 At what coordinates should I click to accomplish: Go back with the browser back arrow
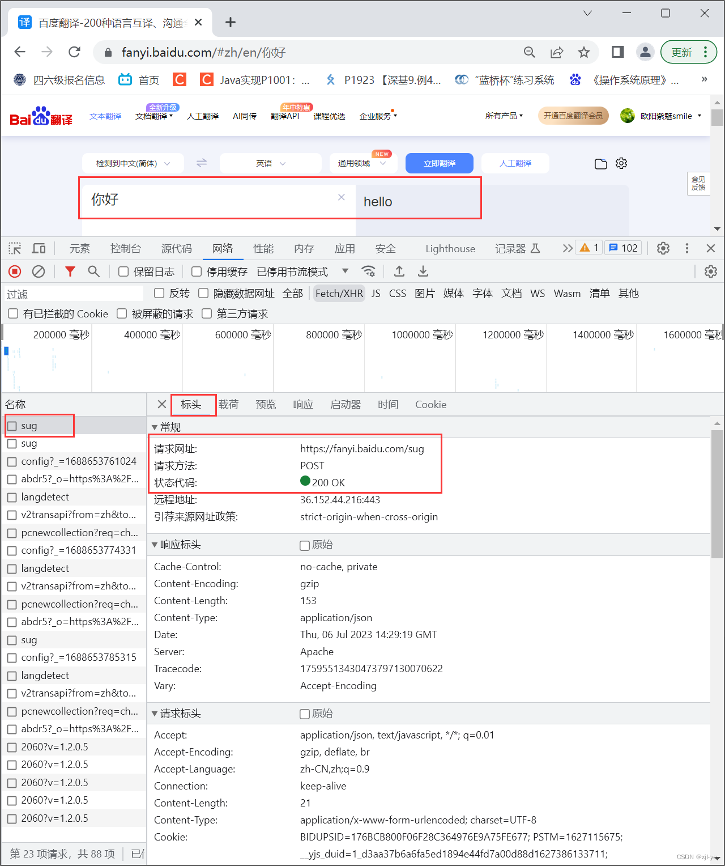click(x=20, y=52)
